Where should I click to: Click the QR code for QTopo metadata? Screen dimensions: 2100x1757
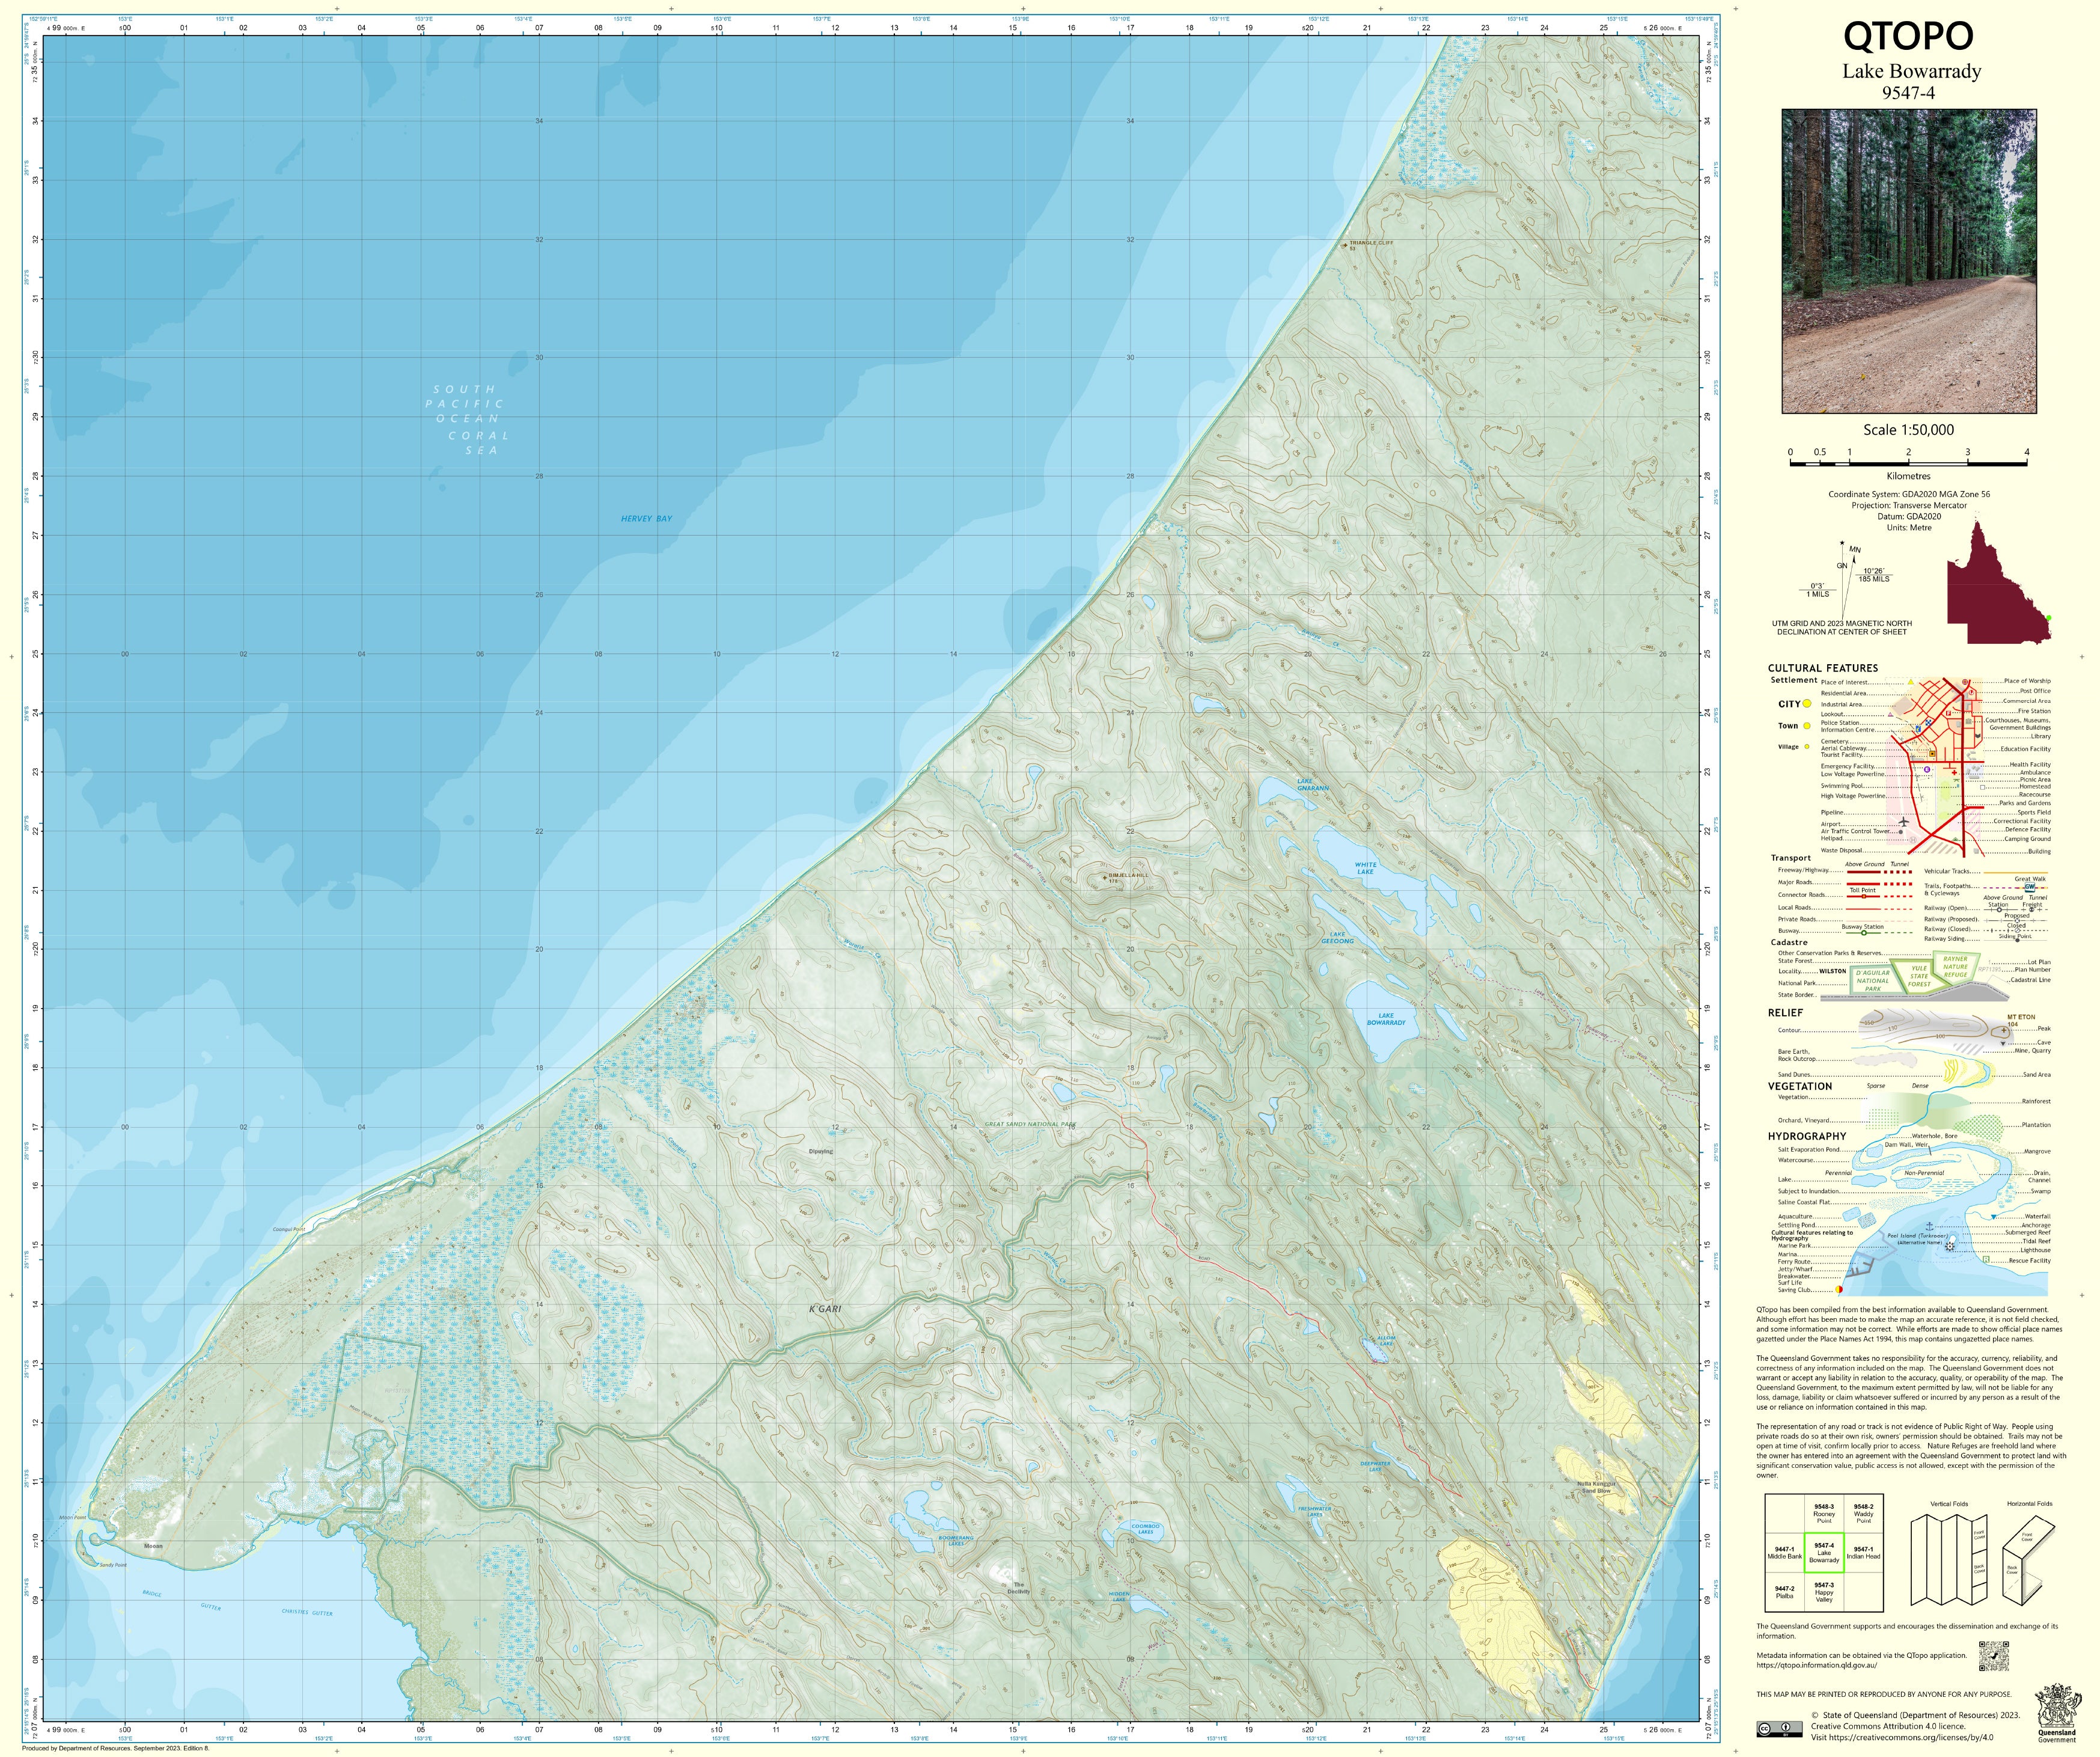pos(1994,1657)
